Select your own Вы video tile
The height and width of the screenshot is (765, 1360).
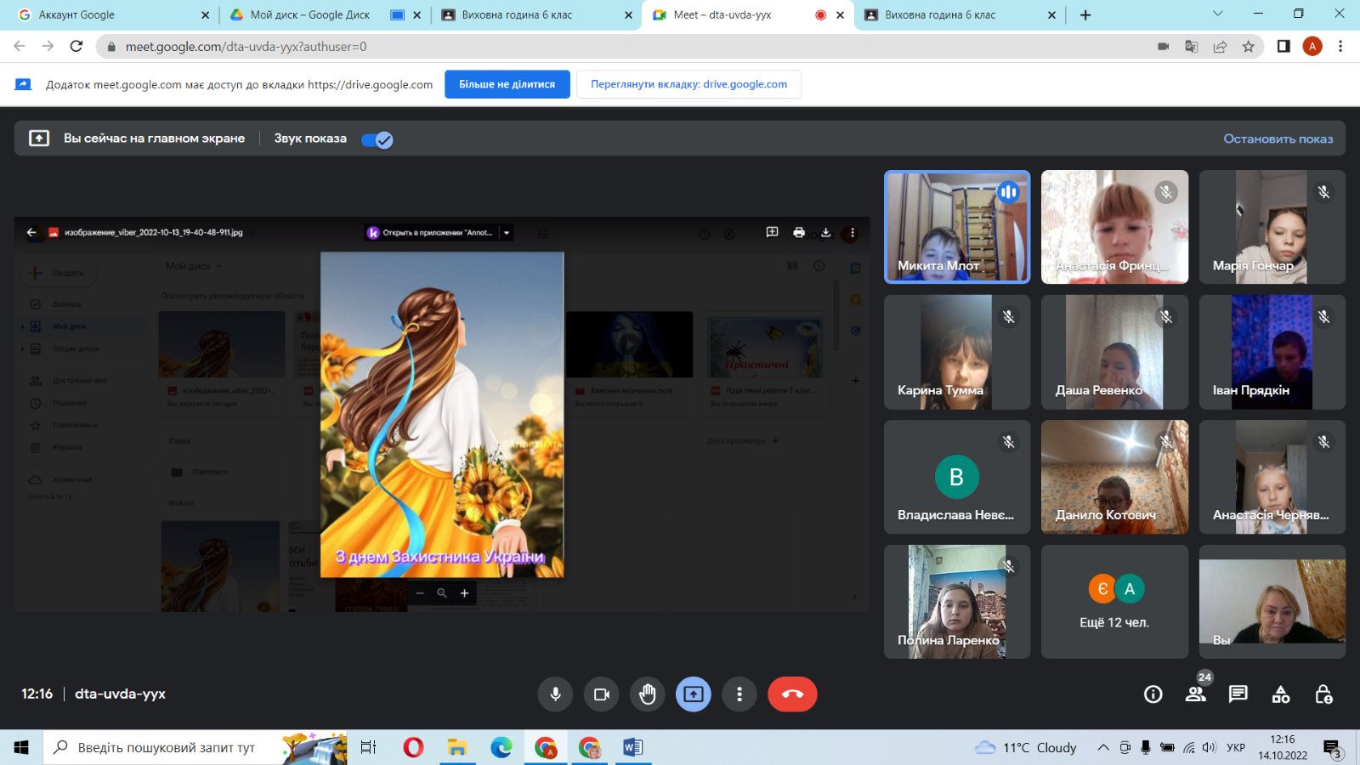1272,602
